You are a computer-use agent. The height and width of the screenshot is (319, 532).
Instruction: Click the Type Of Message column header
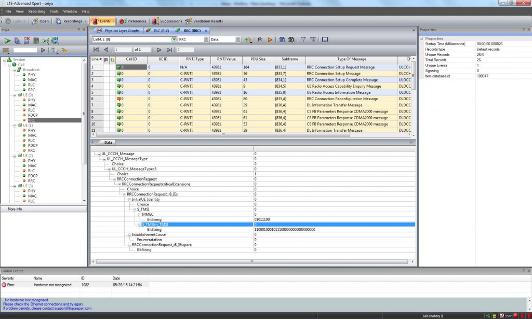pyautogui.click(x=352, y=59)
